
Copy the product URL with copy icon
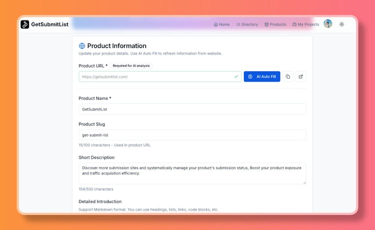click(287, 76)
